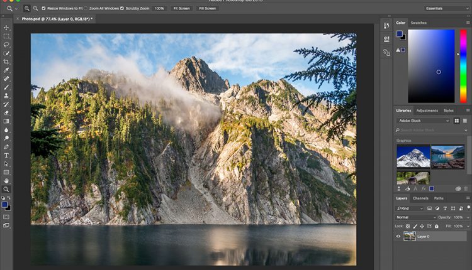The height and width of the screenshot is (270, 472).
Task: Uncheck the Scrubby Zoom checkbox
Action: click(122, 8)
